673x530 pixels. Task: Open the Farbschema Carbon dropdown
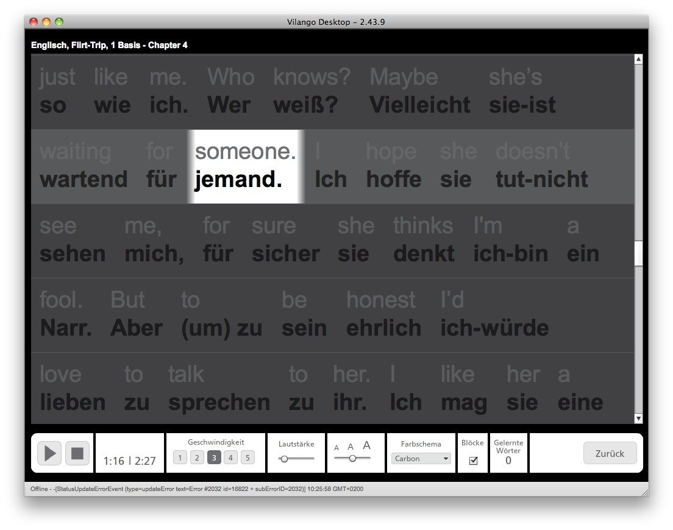pyautogui.click(x=421, y=458)
